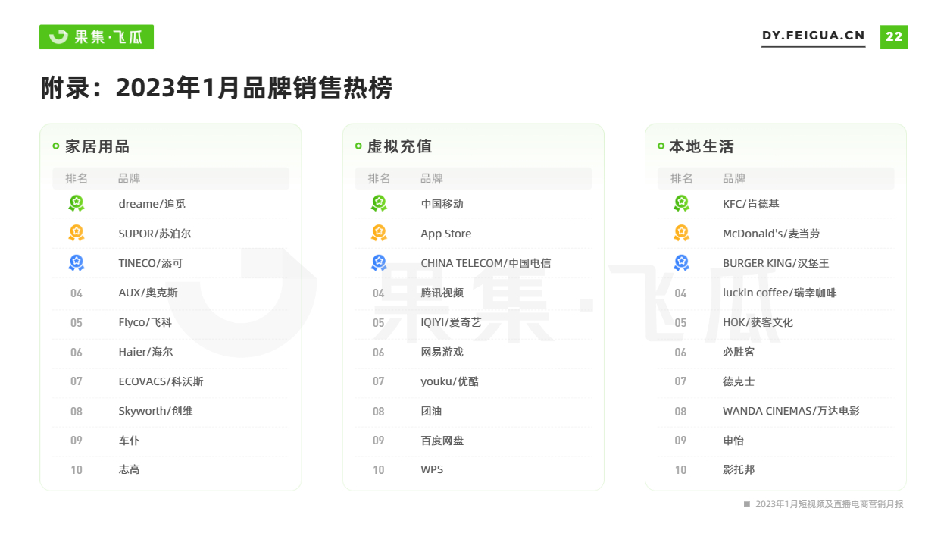Select the Haier/海尔 row
The width and height of the screenshot is (947, 533).
point(171,352)
